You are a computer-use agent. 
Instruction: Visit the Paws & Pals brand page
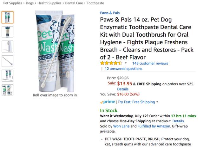tap(110, 13)
